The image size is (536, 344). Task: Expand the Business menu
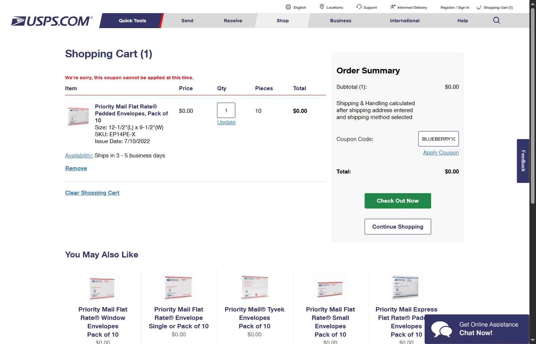(x=341, y=21)
